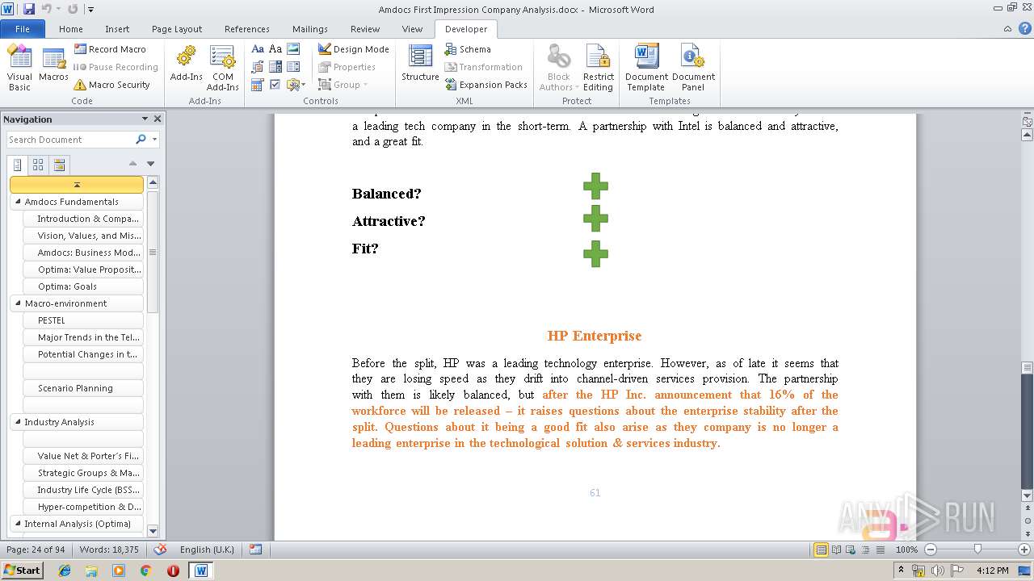Switch to the Review tab
The width and height of the screenshot is (1034, 581).
click(365, 29)
